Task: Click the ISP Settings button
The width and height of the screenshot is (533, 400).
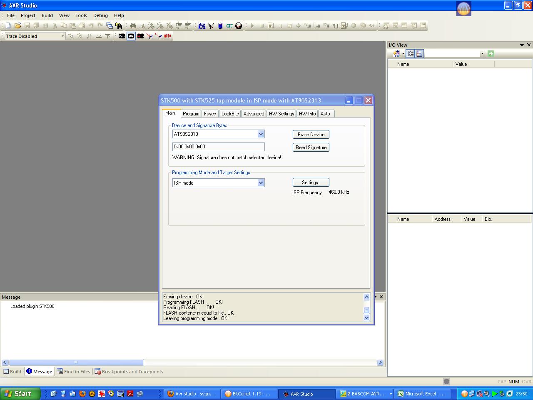Action: (x=311, y=182)
